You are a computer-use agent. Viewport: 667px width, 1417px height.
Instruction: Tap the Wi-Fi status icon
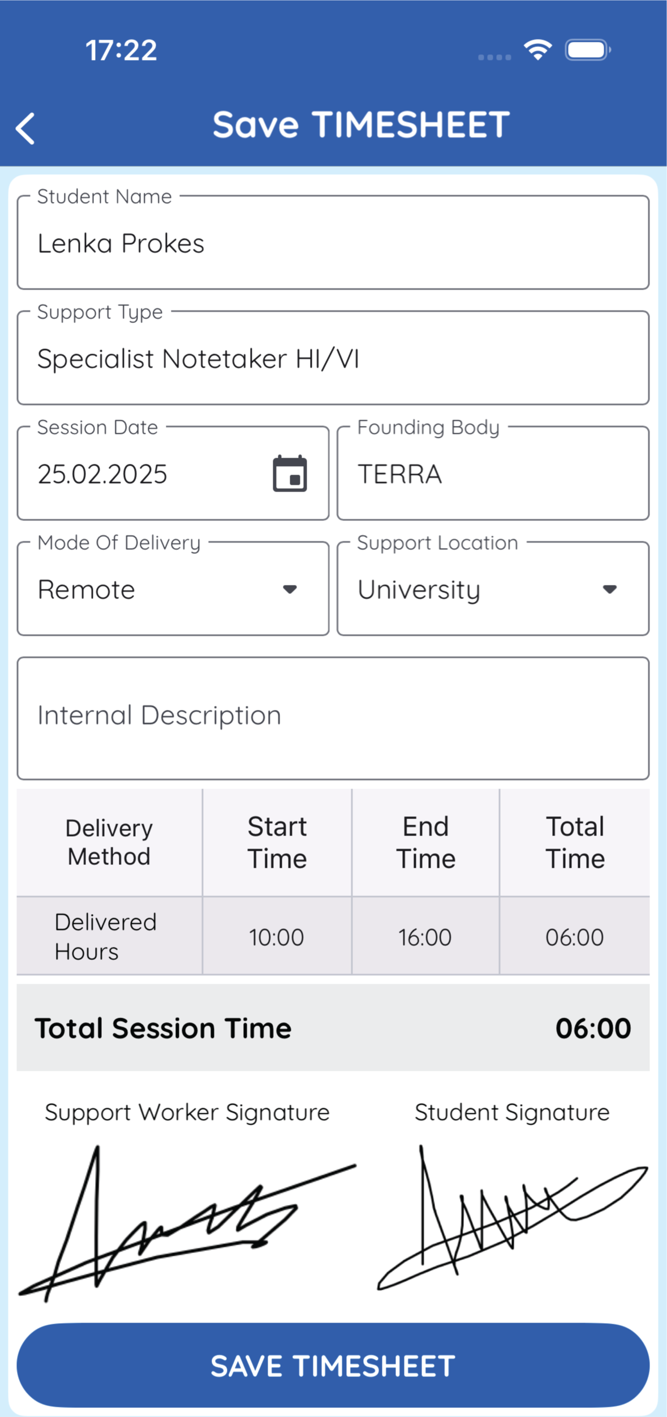click(x=537, y=50)
